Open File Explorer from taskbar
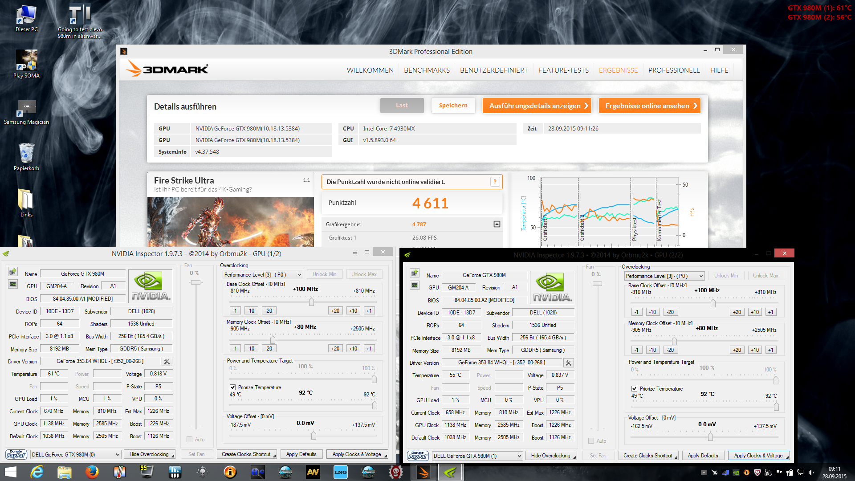 tap(65, 472)
